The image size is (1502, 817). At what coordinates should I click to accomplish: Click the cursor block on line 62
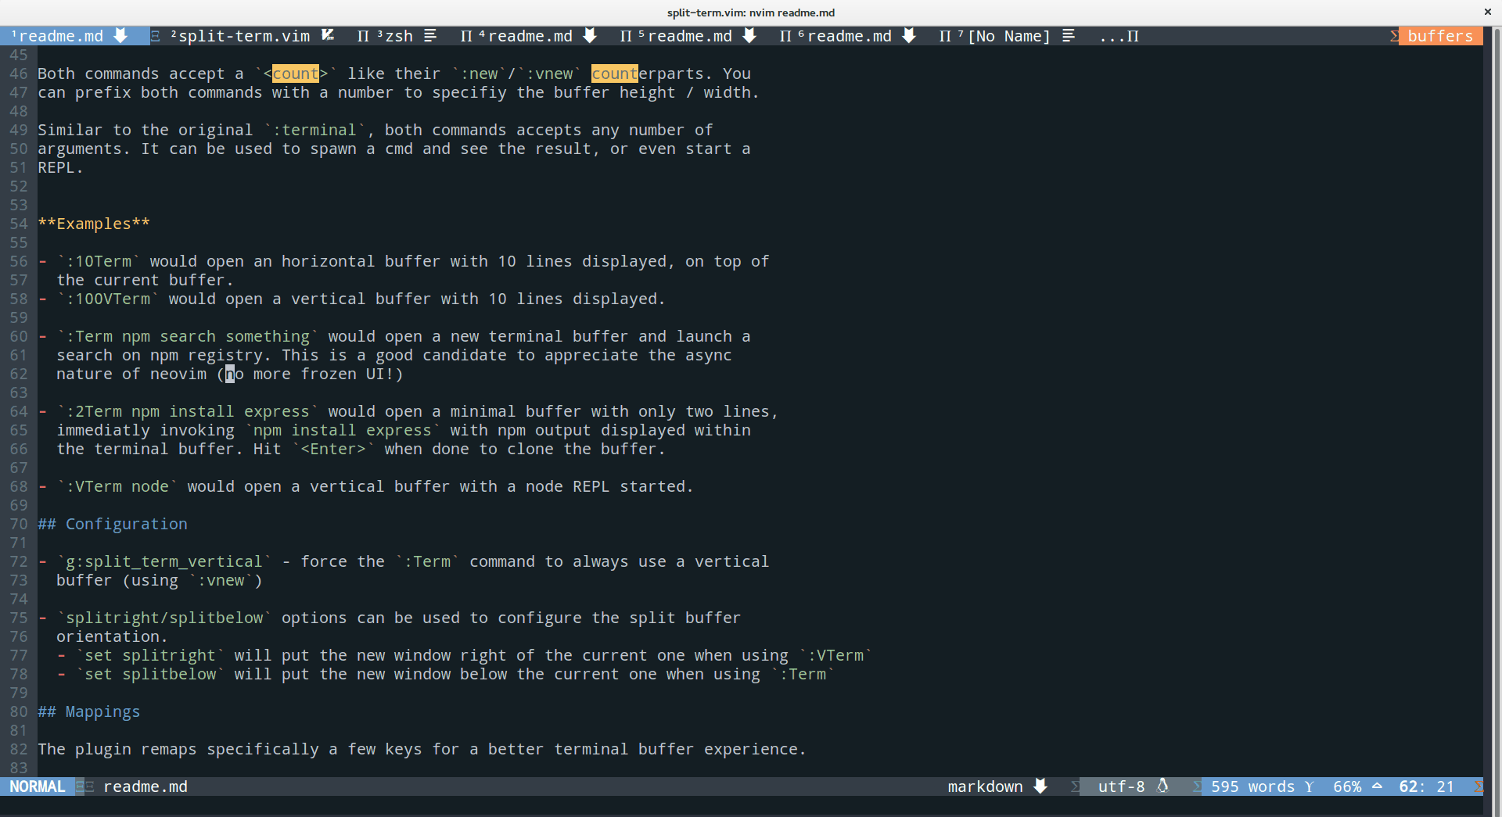230,374
